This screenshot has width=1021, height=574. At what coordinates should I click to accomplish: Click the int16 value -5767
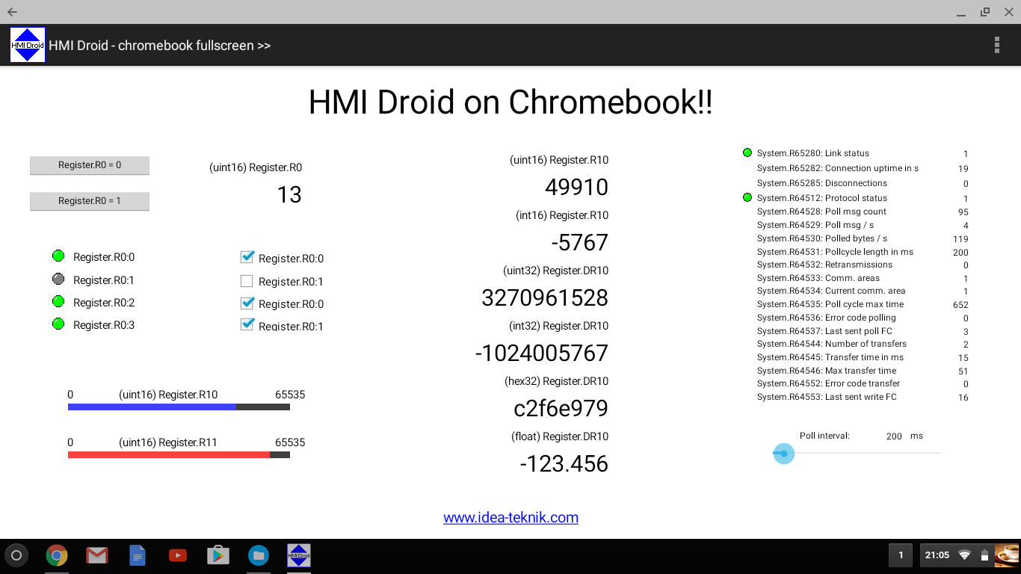(579, 242)
